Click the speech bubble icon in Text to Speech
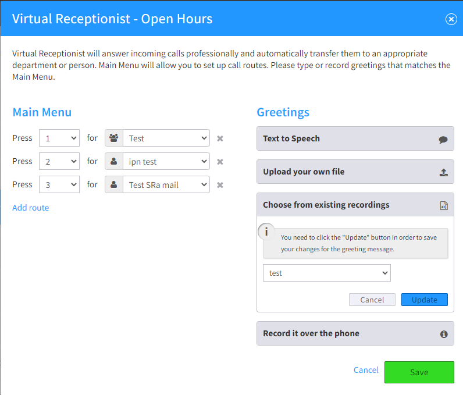463x395 pixels. coord(443,140)
